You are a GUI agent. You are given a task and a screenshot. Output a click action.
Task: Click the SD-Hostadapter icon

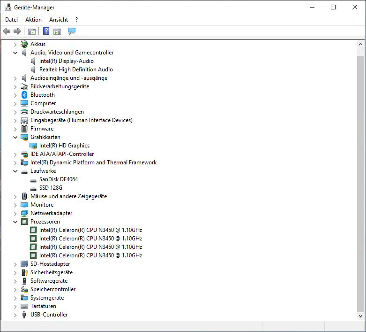click(24, 264)
